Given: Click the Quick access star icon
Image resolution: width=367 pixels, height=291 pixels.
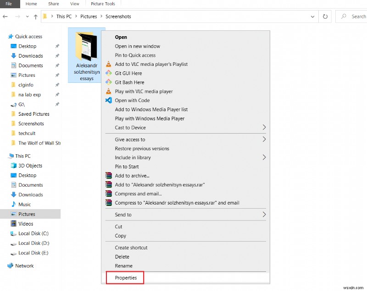Looking at the screenshot, I should [11, 37].
